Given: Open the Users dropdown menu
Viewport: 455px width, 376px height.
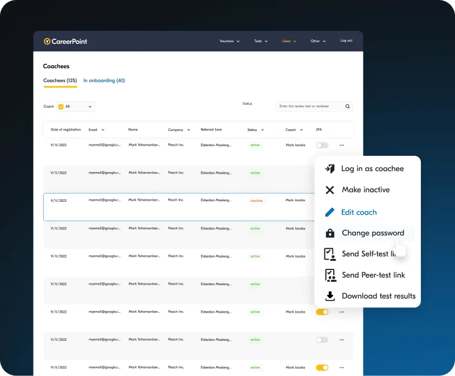Looking at the screenshot, I should (x=289, y=41).
